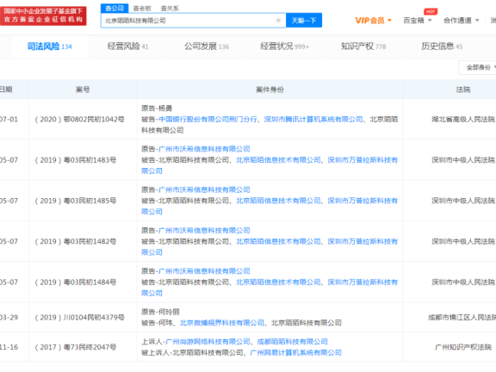The height and width of the screenshot is (372, 496).
Task: Switch to the 司法风险 tab
Action: (49, 46)
